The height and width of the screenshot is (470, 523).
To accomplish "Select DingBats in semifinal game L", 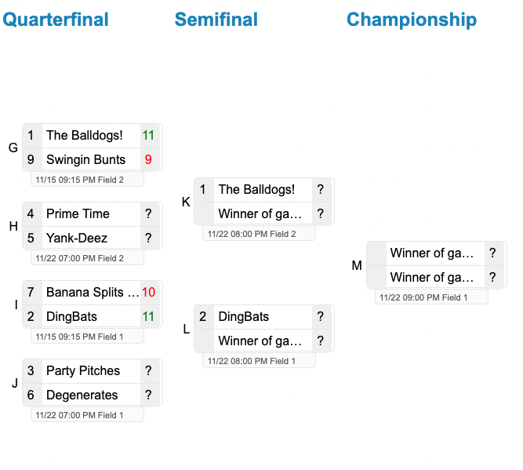I will (x=243, y=317).
